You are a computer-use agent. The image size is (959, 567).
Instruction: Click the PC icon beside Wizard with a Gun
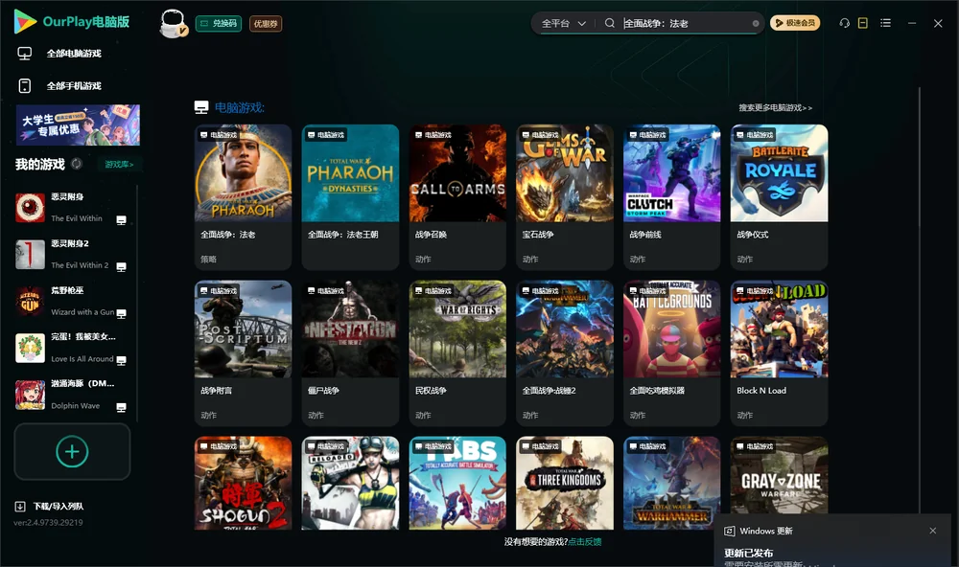click(x=121, y=313)
